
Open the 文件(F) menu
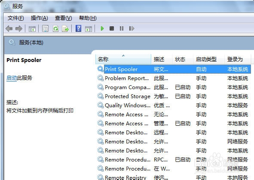click(x=16, y=18)
